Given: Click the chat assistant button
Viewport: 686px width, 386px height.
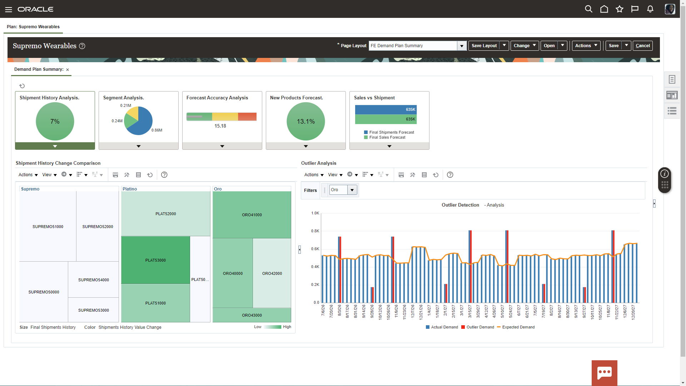Looking at the screenshot, I should click(x=604, y=372).
